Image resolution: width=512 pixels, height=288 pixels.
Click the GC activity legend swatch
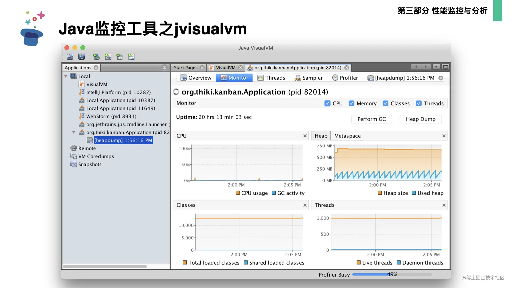[x=274, y=193]
